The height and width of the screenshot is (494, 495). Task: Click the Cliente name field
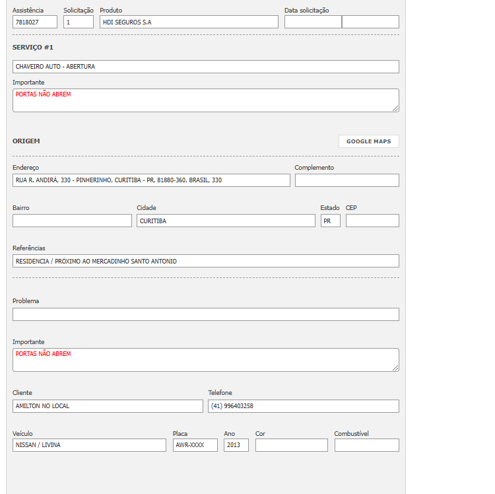pyautogui.click(x=108, y=406)
